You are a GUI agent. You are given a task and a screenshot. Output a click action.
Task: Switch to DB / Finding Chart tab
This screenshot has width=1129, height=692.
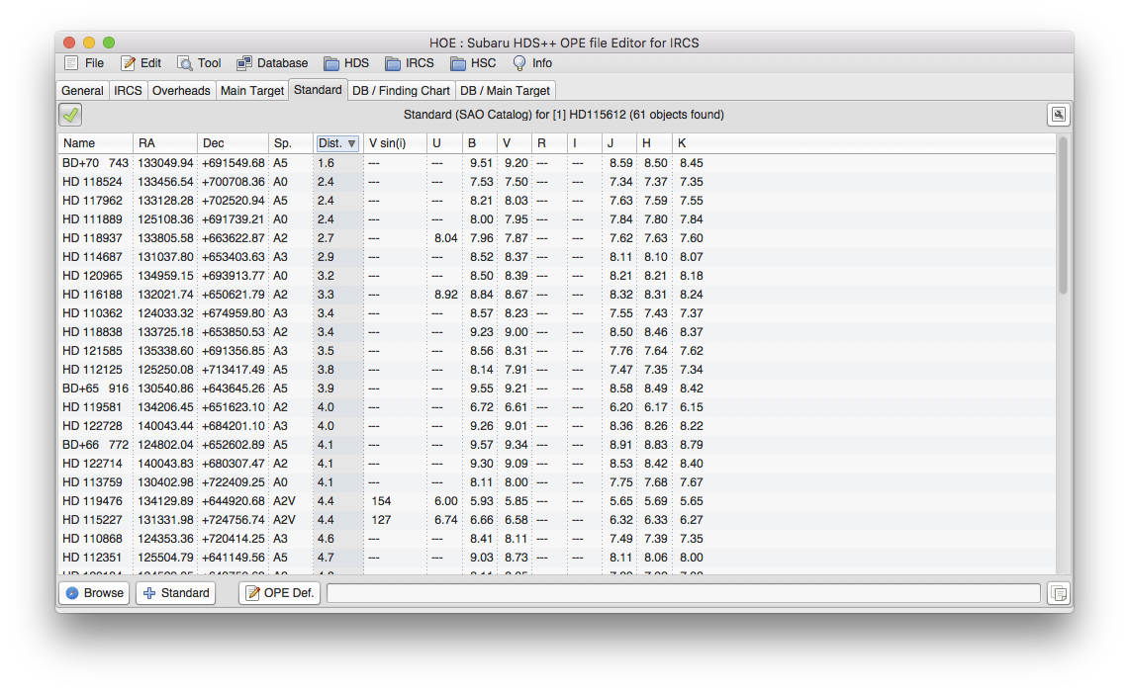click(x=401, y=91)
